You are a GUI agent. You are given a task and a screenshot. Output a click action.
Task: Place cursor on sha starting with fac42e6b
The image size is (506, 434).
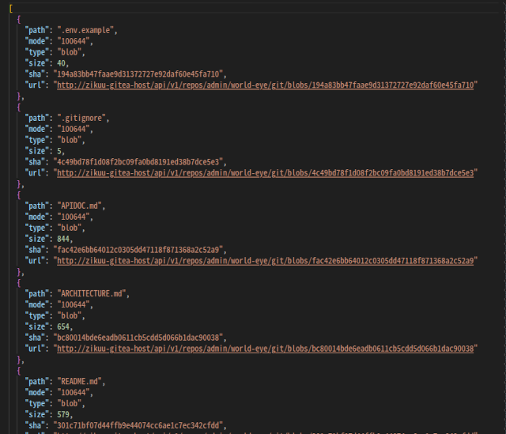point(140,249)
